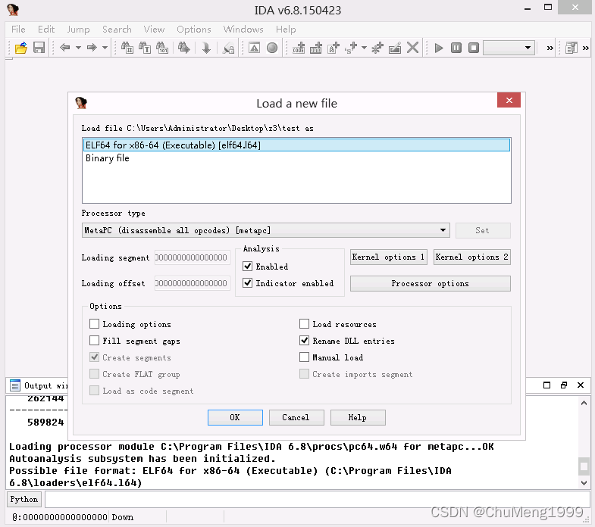Open Kernel options 2

pyautogui.click(x=472, y=257)
